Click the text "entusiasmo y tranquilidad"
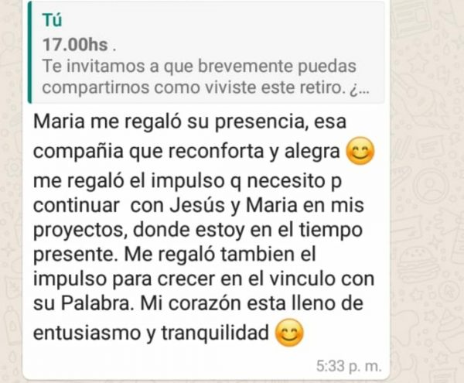The image size is (464, 383). click(151, 333)
